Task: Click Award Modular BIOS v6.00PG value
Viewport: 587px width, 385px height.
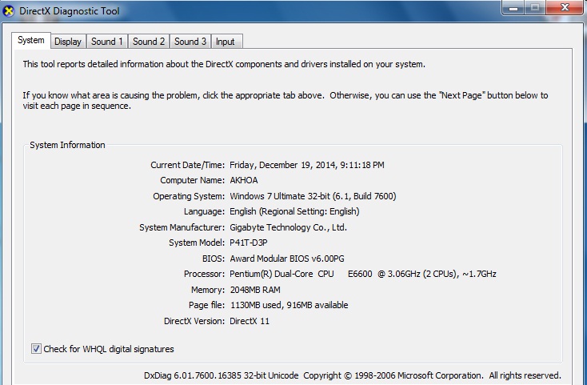Action: point(287,259)
